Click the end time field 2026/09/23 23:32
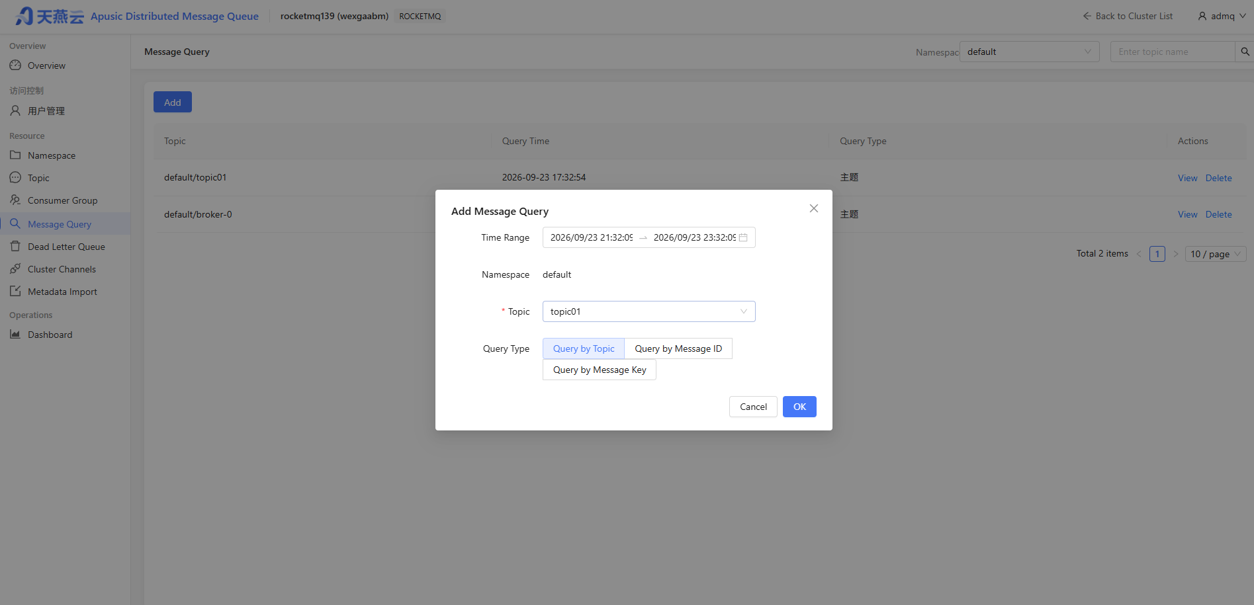The height and width of the screenshot is (605, 1254). click(x=695, y=237)
